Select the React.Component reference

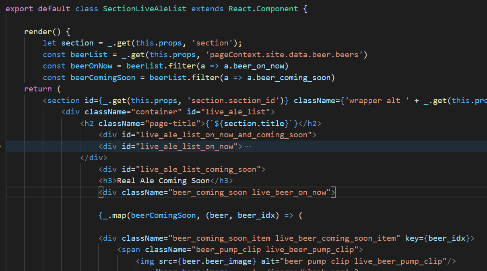pyautogui.click(x=263, y=8)
